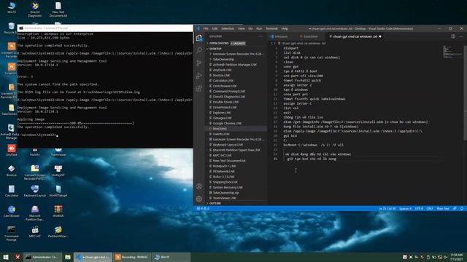The height and width of the screenshot is (262, 467).
Task: Open the Bootice desktop icon
Action: (x=12, y=170)
